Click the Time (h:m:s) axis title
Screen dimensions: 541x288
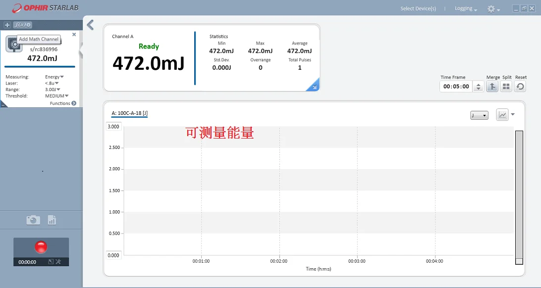(x=319, y=269)
